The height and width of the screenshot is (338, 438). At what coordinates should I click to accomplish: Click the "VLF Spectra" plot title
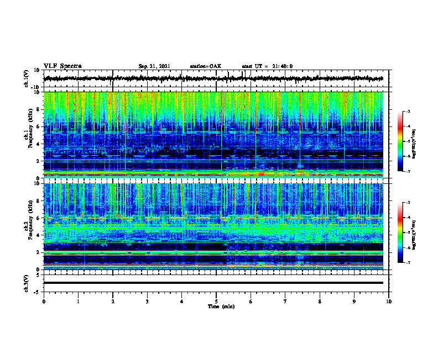(62, 66)
